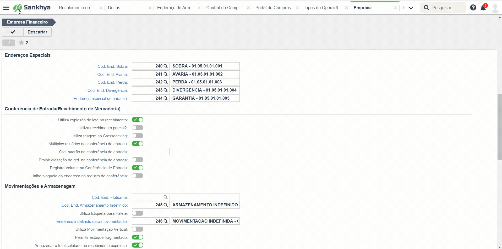Viewport: 502px width, 249px height.
Task: Open lookup for Cód. End. Armazenamento Indefinido
Action: click(x=166, y=205)
